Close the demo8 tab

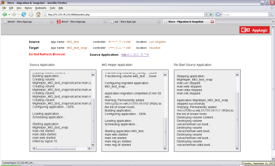(51, 21)
